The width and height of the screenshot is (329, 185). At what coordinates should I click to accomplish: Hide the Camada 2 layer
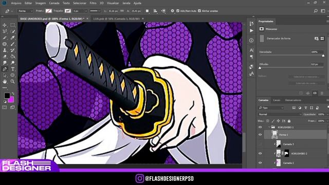pos(260,163)
